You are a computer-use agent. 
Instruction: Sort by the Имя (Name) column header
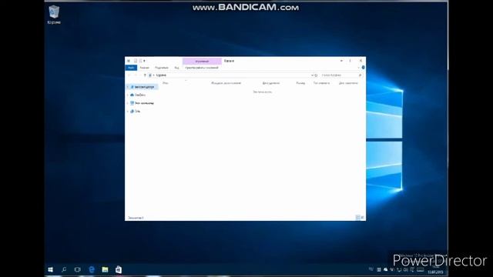pyautogui.click(x=166, y=83)
